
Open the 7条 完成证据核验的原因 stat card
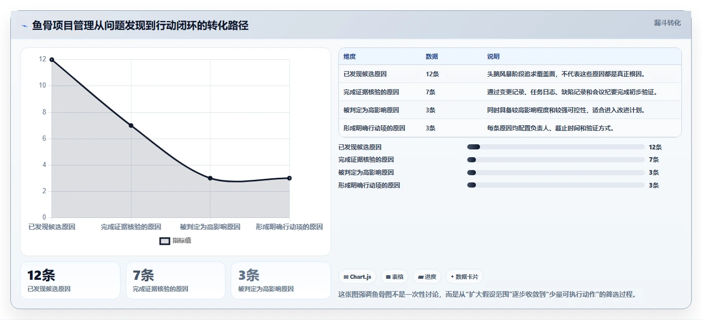point(176,280)
